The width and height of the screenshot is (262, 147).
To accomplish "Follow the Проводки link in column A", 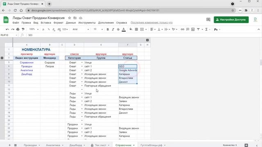I will point(27,66).
